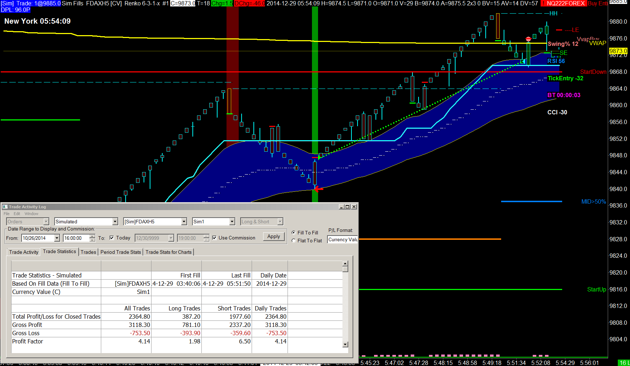Click the Apply button
630x366 pixels.
(x=274, y=237)
